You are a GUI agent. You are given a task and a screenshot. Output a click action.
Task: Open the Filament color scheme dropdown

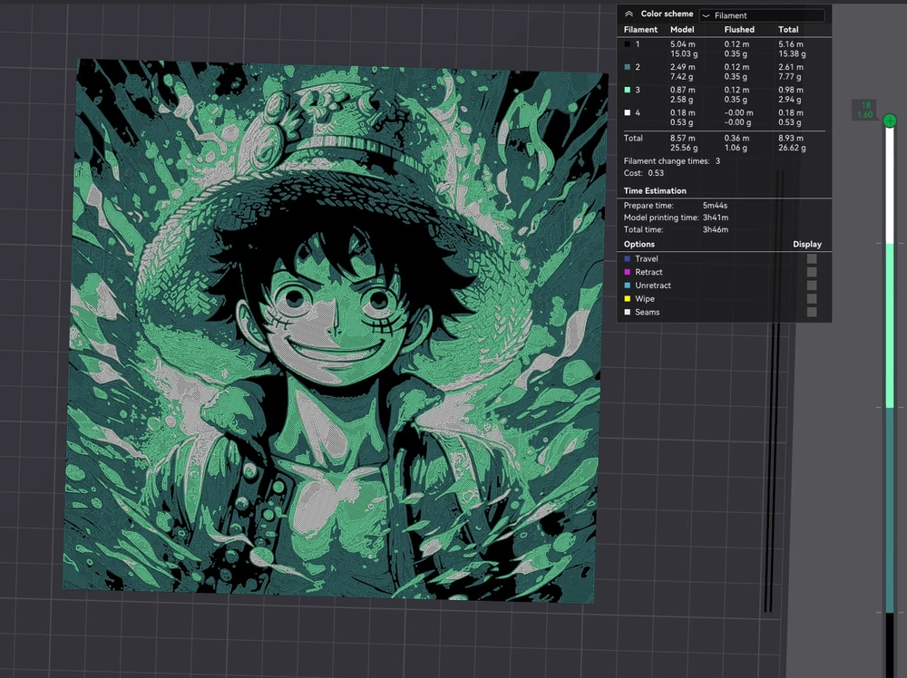(x=762, y=15)
